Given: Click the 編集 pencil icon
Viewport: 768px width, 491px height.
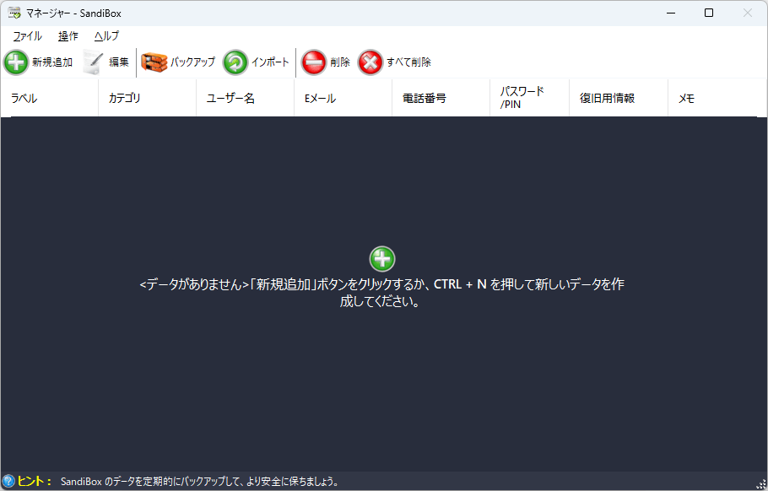Looking at the screenshot, I should (x=93, y=62).
